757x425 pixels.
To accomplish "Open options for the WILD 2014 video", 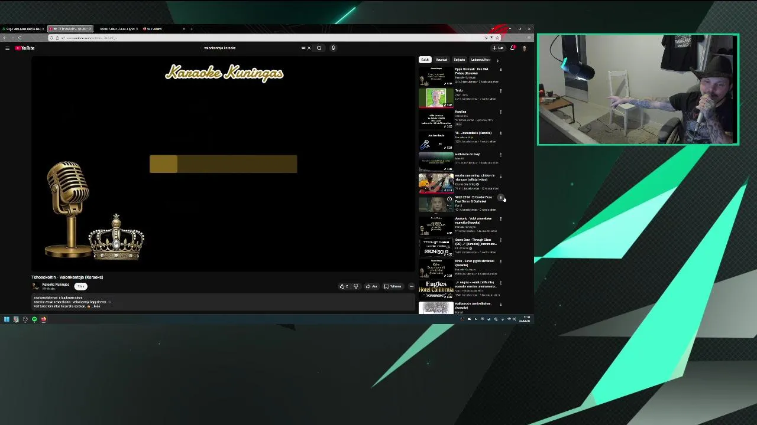I will point(501,198).
